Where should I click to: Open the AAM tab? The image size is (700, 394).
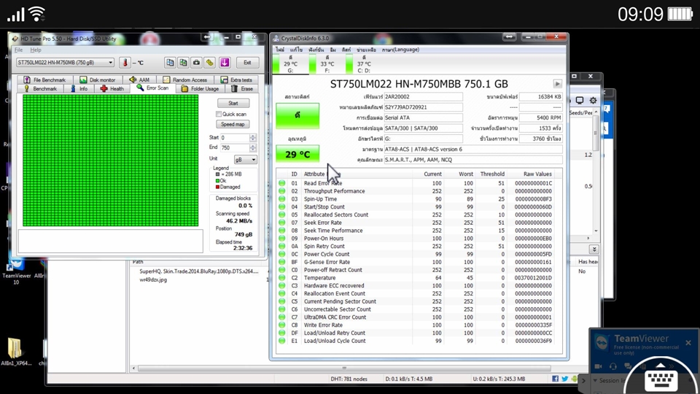[x=139, y=80]
